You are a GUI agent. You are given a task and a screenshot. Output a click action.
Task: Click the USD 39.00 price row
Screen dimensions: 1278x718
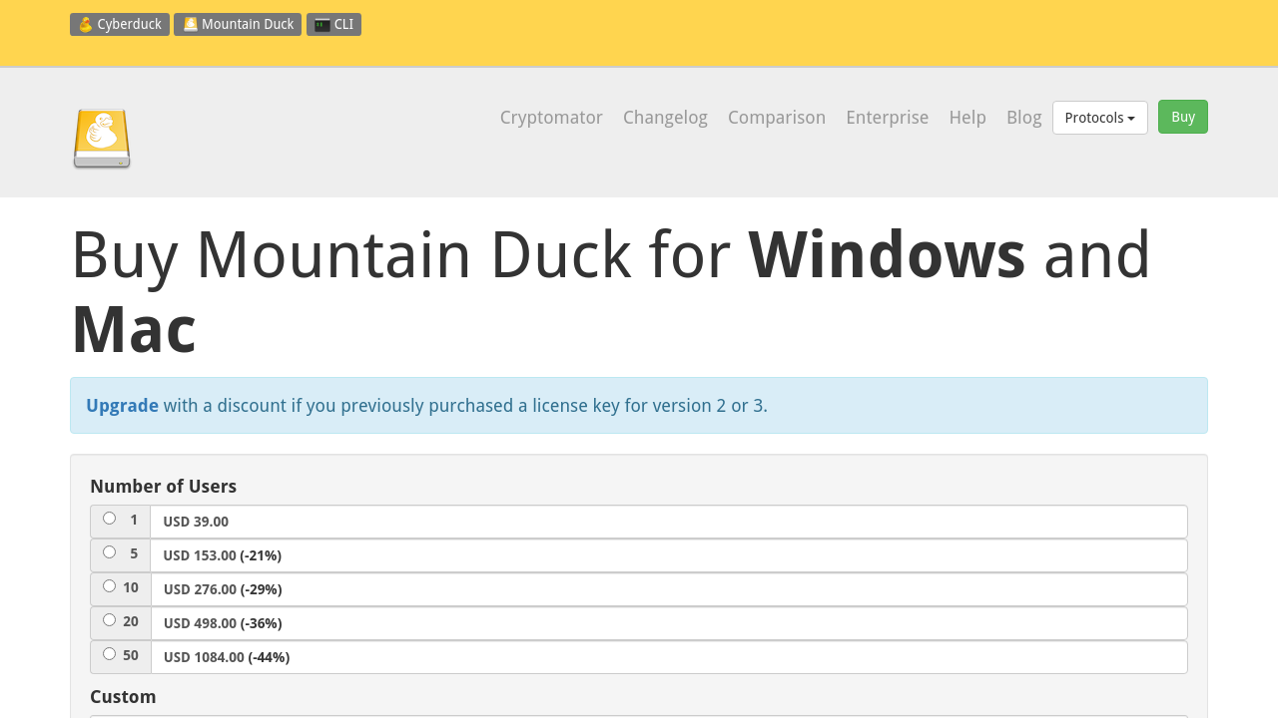tap(667, 522)
